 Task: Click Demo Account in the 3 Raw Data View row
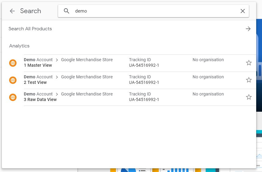tap(38, 94)
